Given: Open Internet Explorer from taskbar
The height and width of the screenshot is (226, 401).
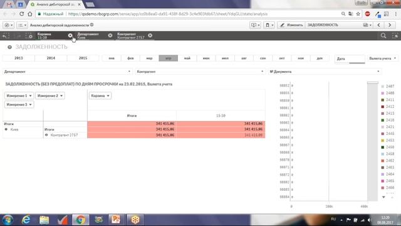Looking at the screenshot, I should pyautogui.click(x=26, y=220).
